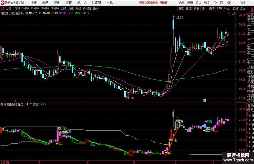Click the 风险 signal near November
Viewport: 254px width, 164px height.
click(x=209, y=121)
